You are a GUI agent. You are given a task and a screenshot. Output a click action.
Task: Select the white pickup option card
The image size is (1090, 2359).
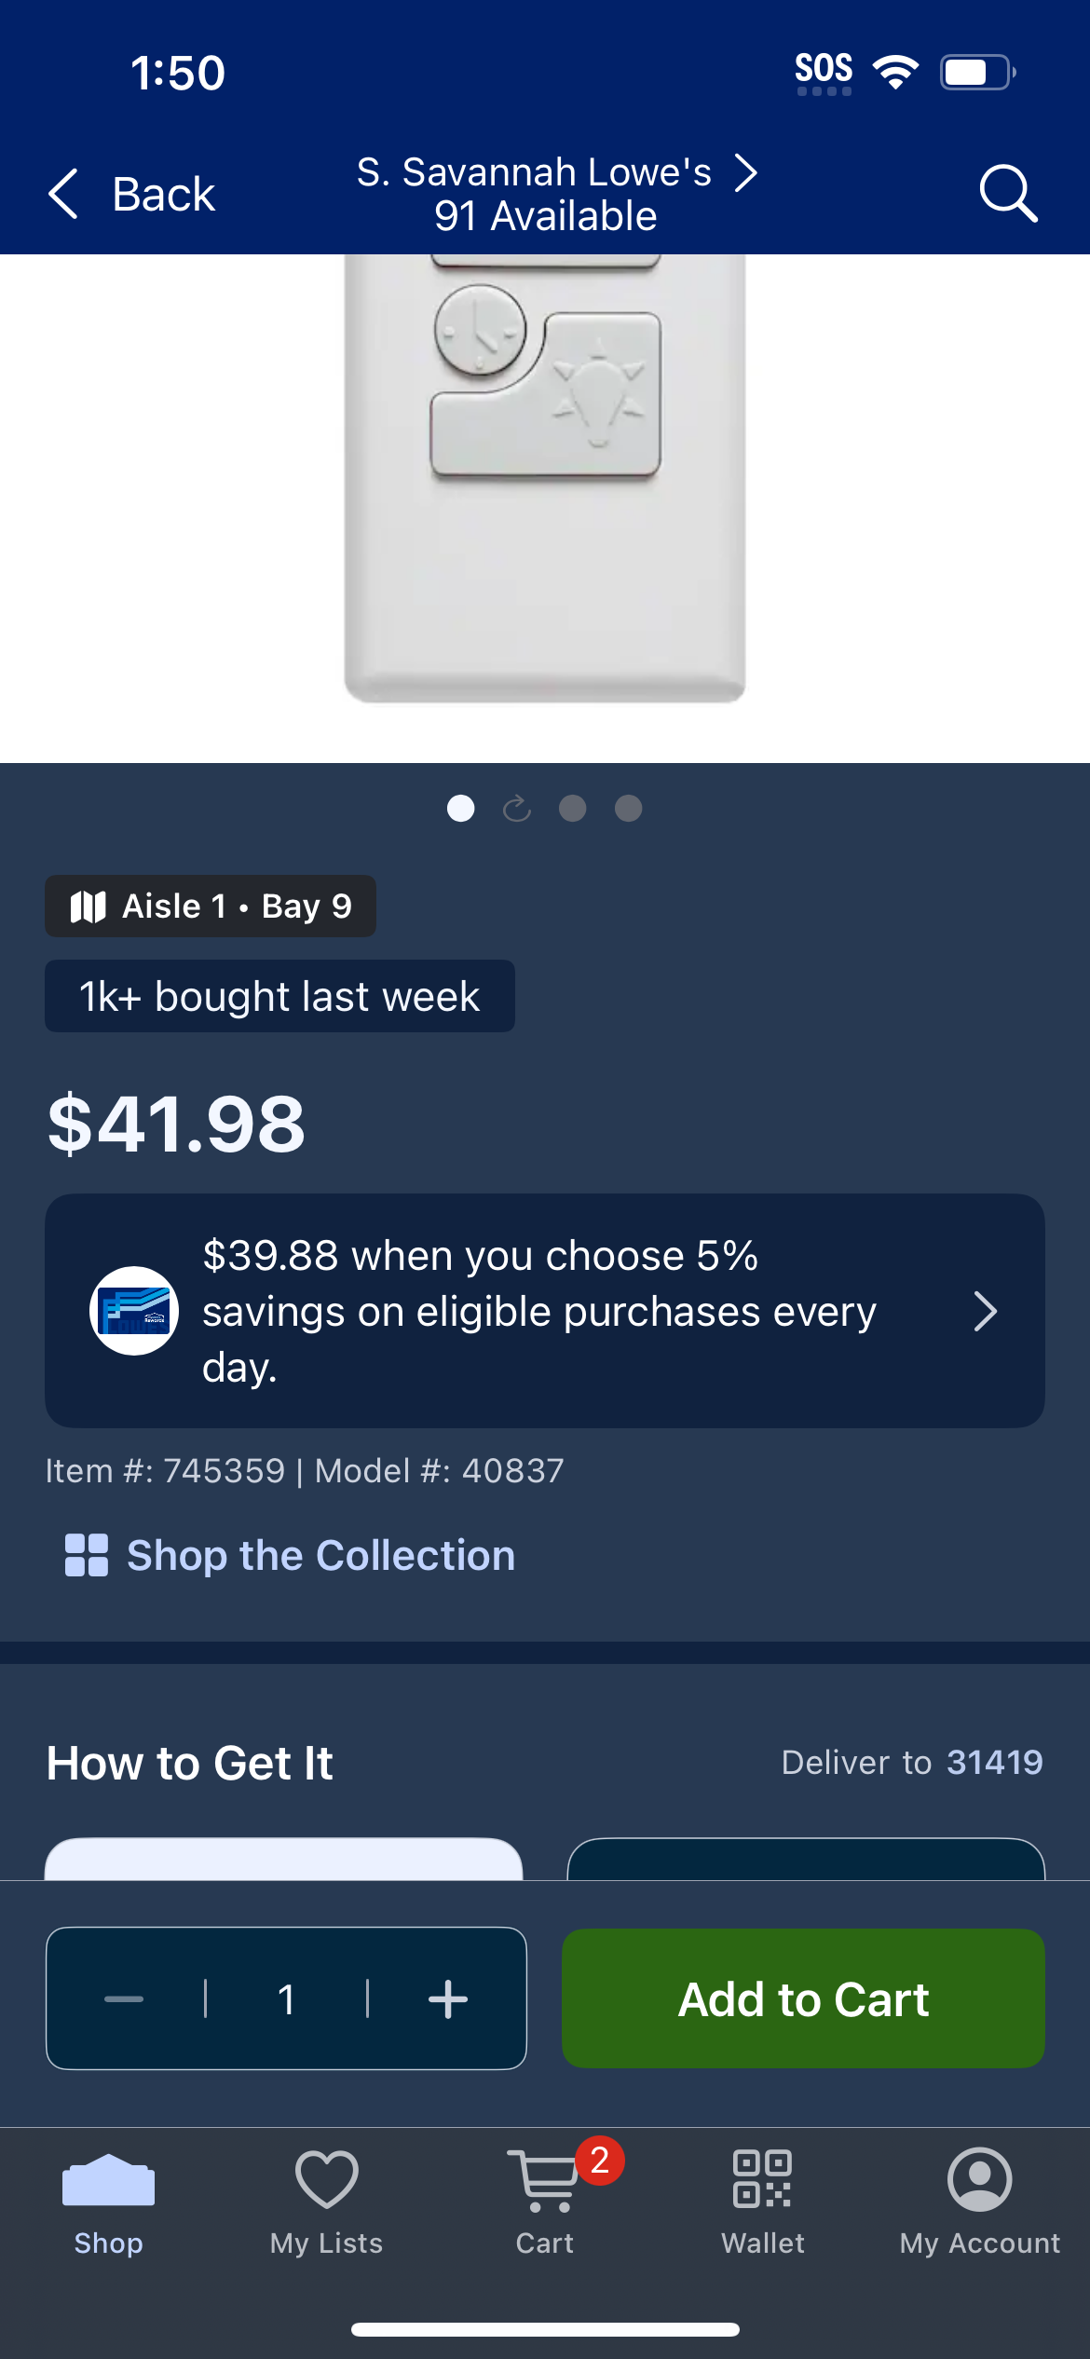tap(284, 1859)
